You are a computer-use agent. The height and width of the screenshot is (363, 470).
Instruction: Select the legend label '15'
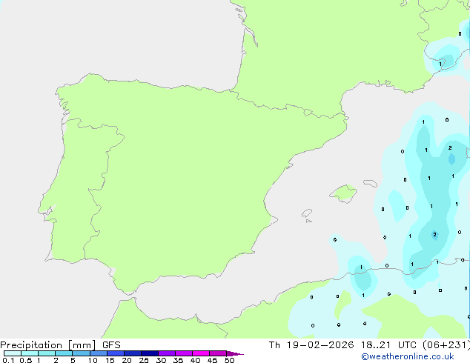(x=110, y=360)
